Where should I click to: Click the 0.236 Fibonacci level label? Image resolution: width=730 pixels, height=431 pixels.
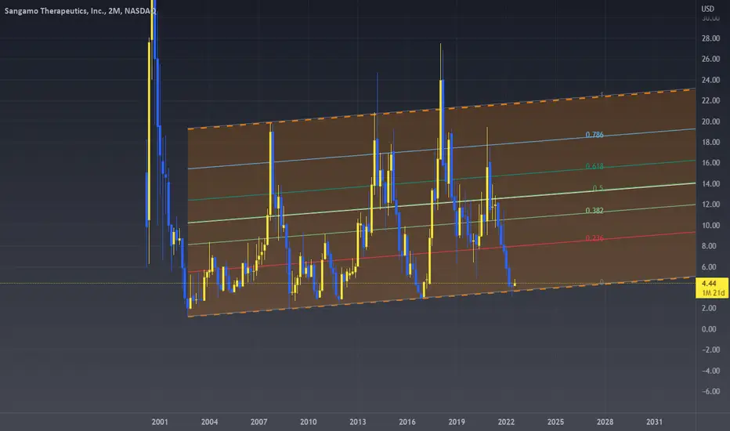click(594, 238)
